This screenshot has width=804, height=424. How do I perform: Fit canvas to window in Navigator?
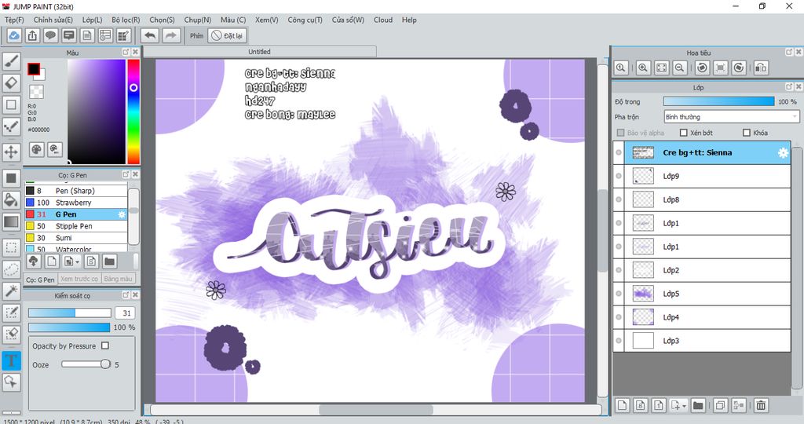pyautogui.click(x=661, y=68)
